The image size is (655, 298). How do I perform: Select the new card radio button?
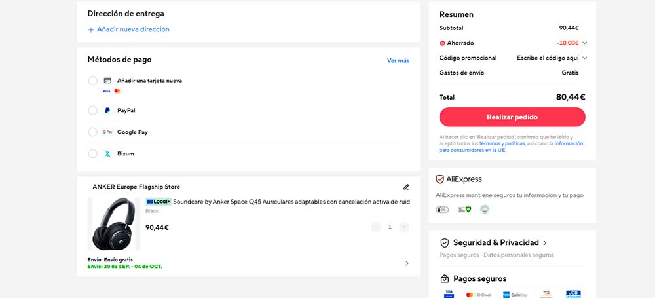coord(92,81)
